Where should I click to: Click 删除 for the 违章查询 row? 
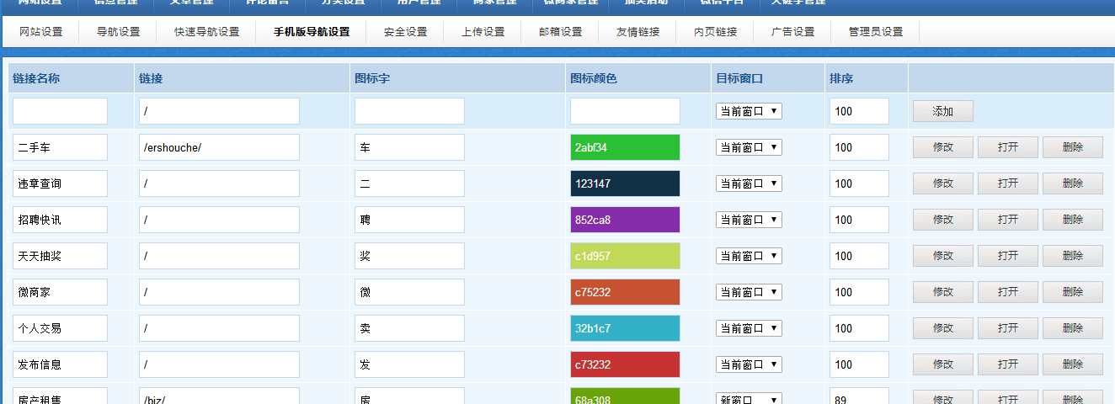[x=1072, y=183]
